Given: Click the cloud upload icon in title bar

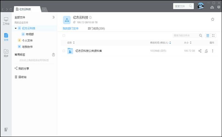Looking at the screenshot, I should 212,7.
